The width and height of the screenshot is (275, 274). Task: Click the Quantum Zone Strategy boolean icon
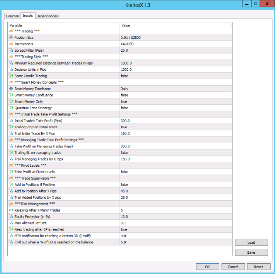11,108
